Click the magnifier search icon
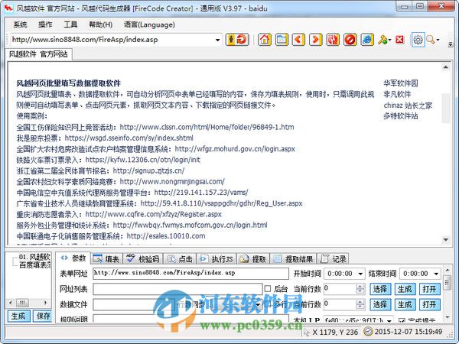This screenshot has height=344, width=459. coord(430,40)
